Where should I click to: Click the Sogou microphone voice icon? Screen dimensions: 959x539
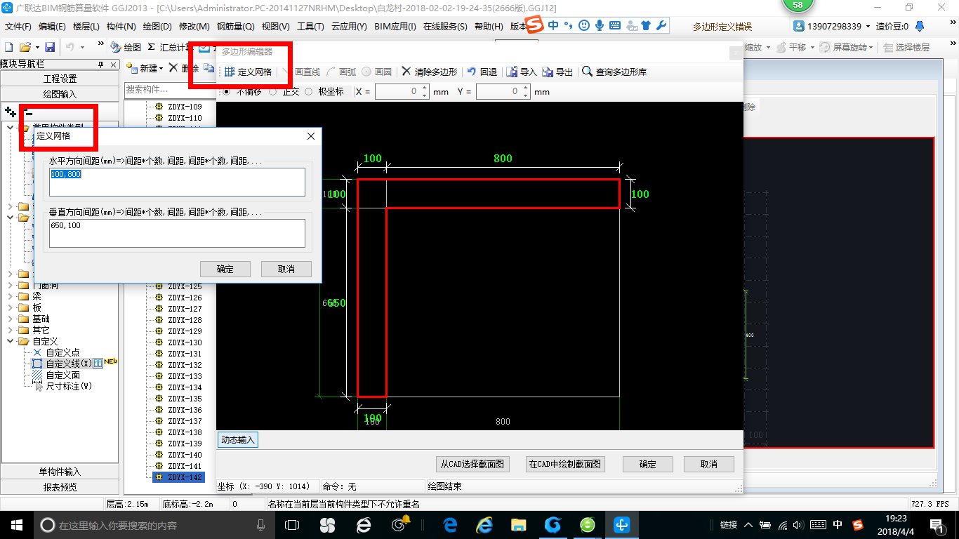click(600, 26)
